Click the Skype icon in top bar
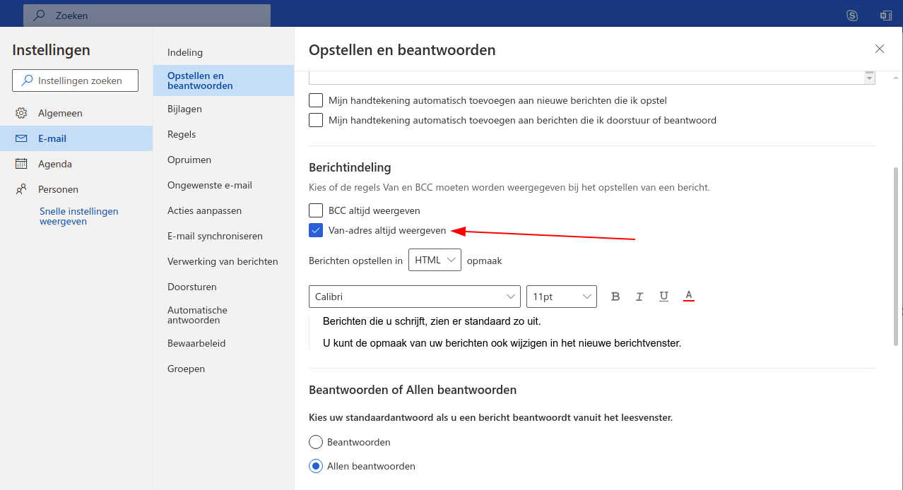903x490 pixels. 852,15
